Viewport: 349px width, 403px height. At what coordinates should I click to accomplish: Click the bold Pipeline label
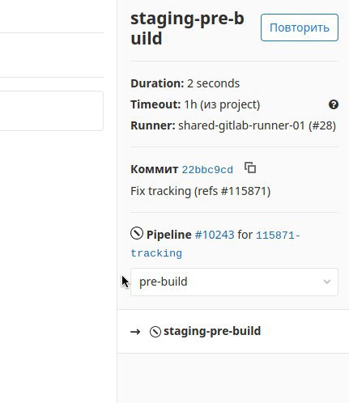click(169, 235)
